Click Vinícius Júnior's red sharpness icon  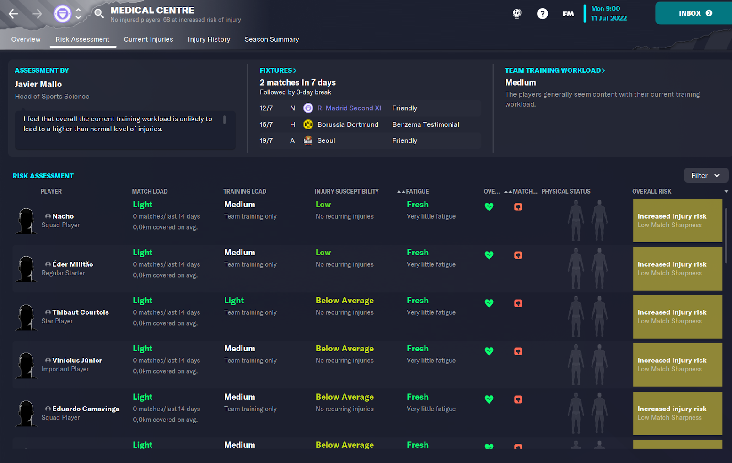click(518, 351)
